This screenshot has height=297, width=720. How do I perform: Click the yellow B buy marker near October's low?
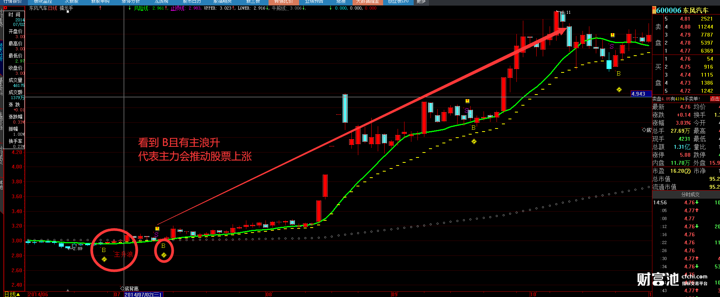pyautogui.click(x=618, y=74)
